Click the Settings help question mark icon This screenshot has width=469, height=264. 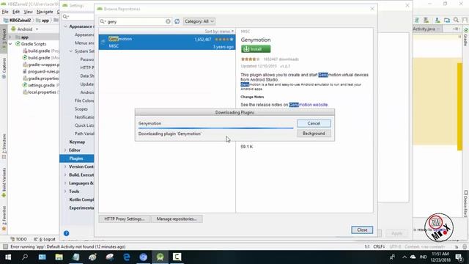click(67, 233)
